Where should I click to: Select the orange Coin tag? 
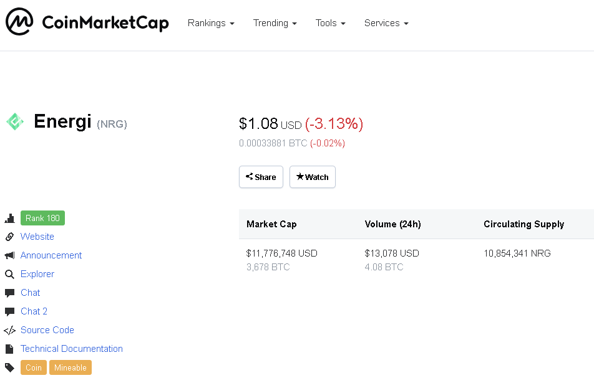(x=34, y=367)
